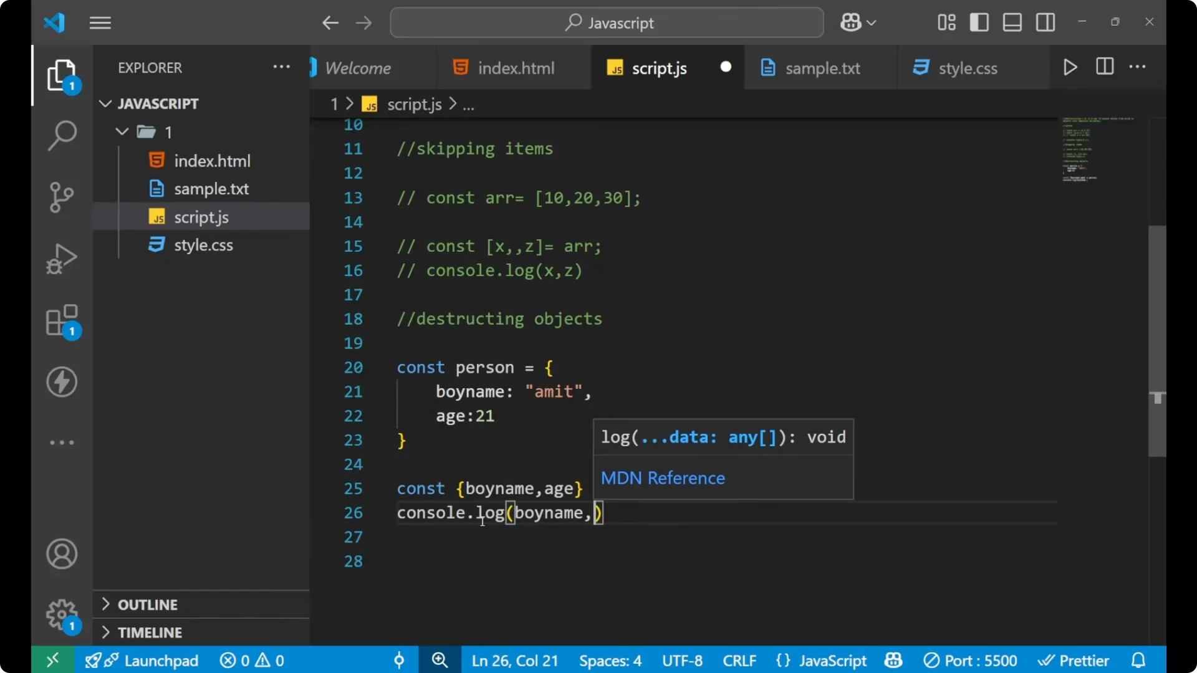Toggle the bottom Panel visibility

(x=1012, y=22)
